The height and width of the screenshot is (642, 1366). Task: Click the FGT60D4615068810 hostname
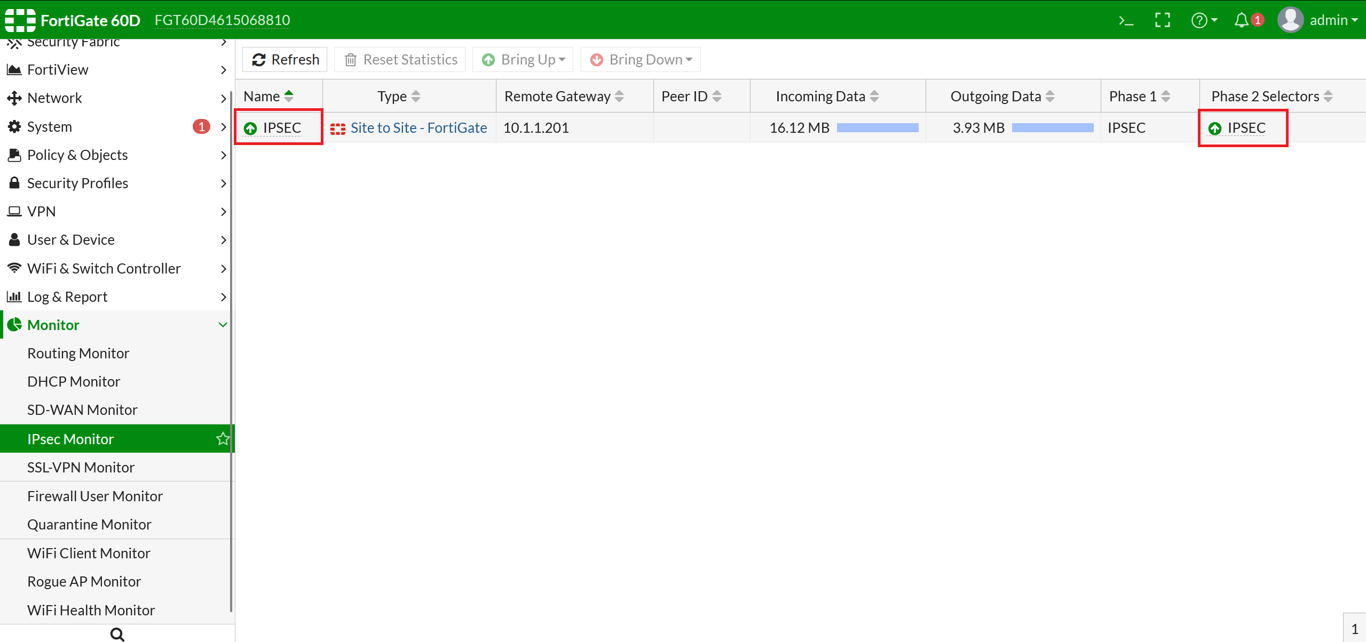point(222,20)
